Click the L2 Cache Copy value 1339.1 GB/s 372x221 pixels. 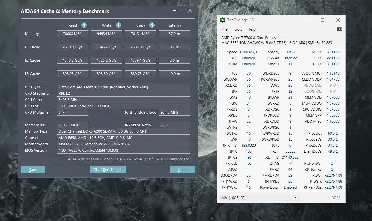click(141, 60)
